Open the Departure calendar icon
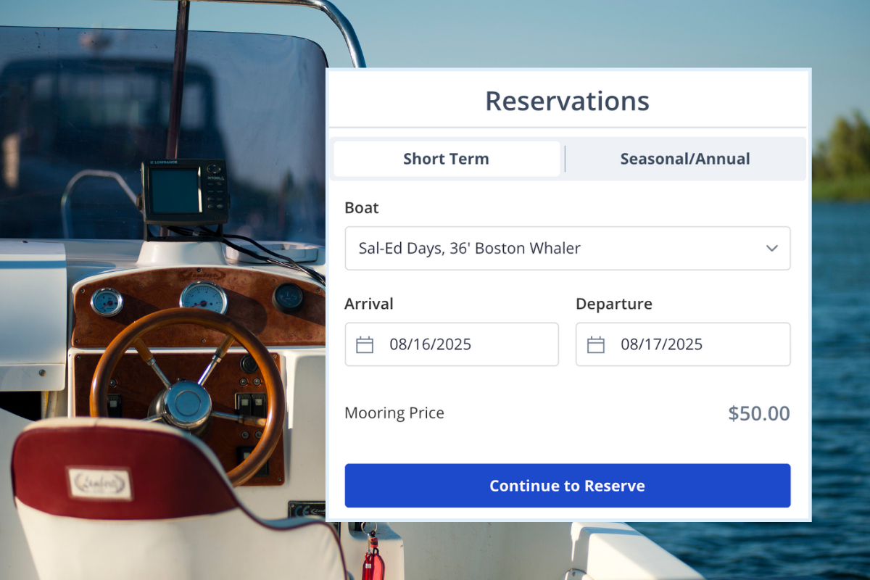The width and height of the screenshot is (870, 580). coord(596,344)
